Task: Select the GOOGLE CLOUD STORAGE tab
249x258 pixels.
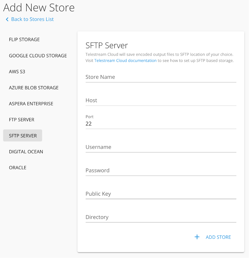Action: point(38,56)
